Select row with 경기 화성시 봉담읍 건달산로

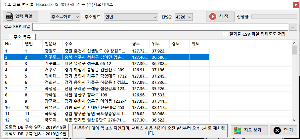coord(107,70)
